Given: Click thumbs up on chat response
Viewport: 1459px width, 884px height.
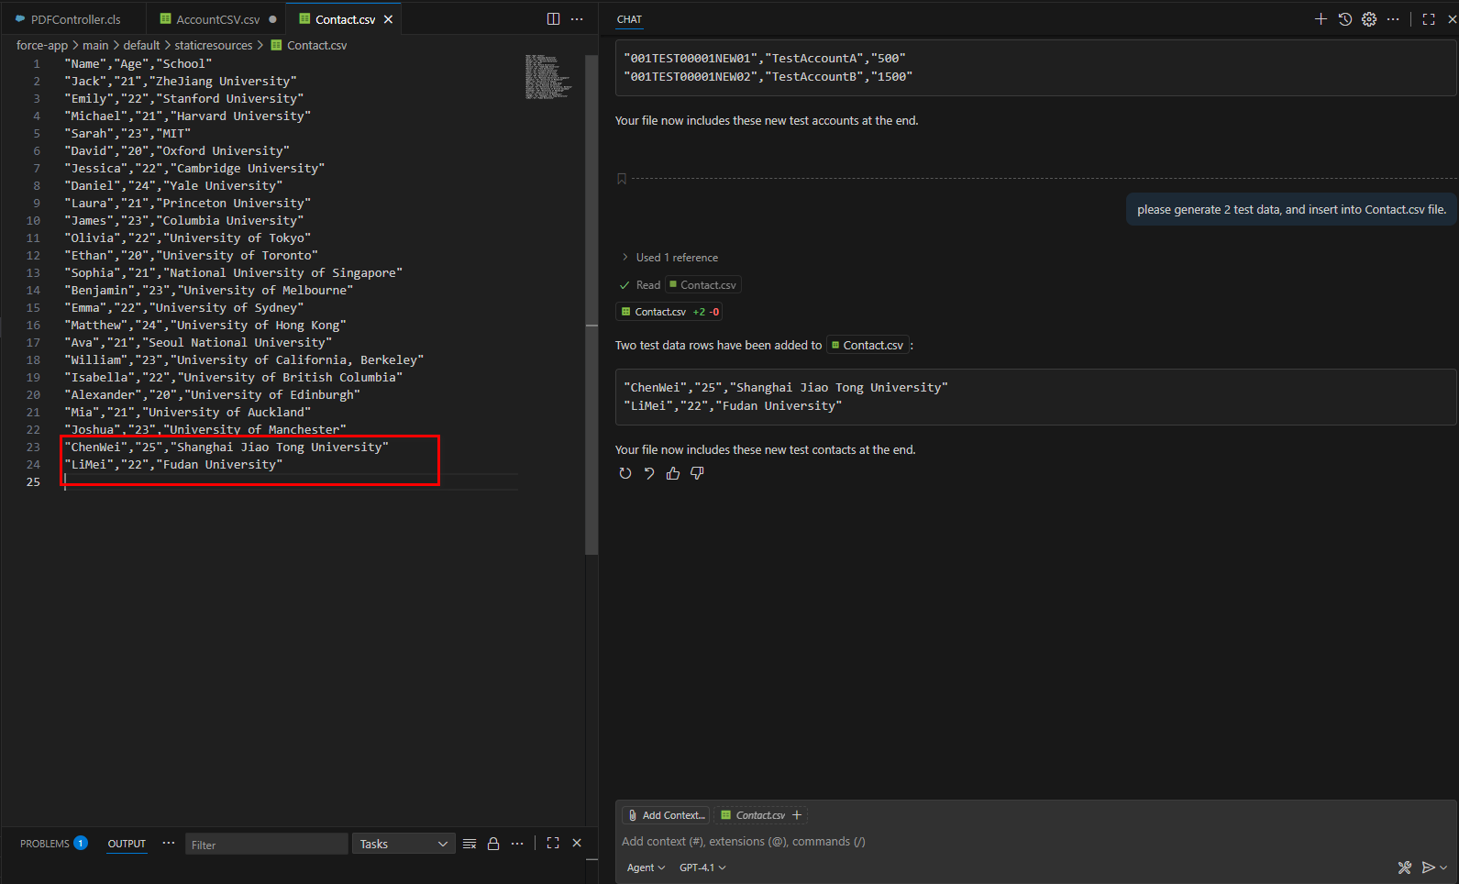Looking at the screenshot, I should (x=673, y=473).
